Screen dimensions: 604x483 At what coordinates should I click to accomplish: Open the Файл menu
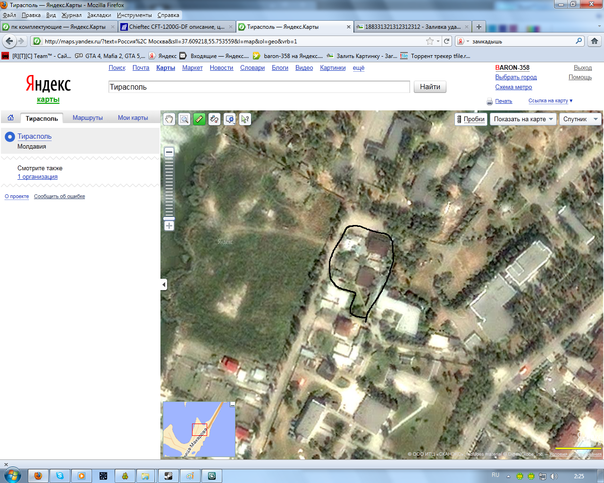(9, 15)
